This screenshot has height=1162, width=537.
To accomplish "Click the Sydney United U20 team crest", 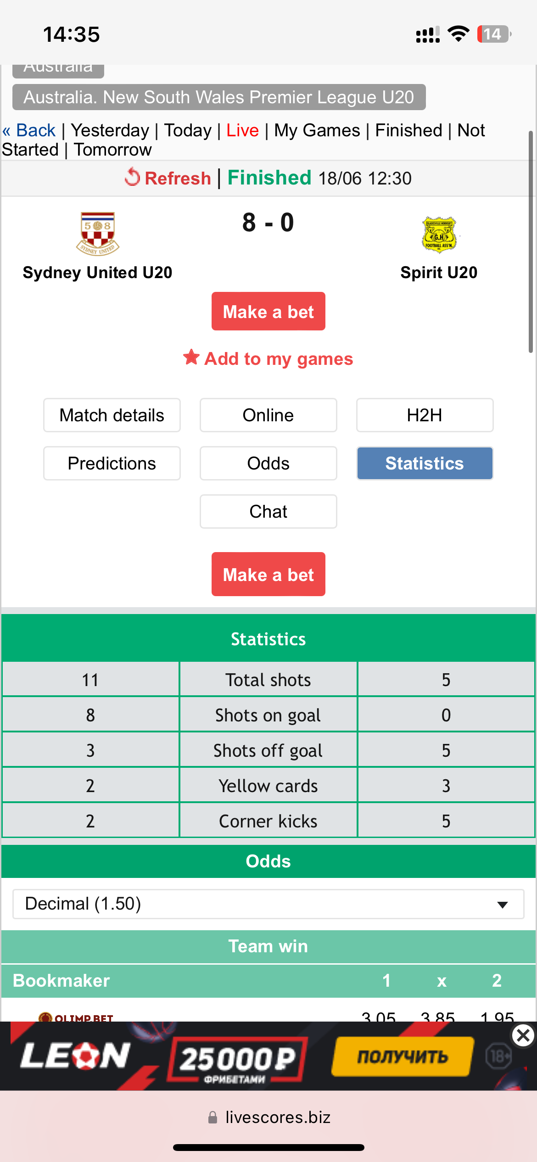I will pos(97,233).
